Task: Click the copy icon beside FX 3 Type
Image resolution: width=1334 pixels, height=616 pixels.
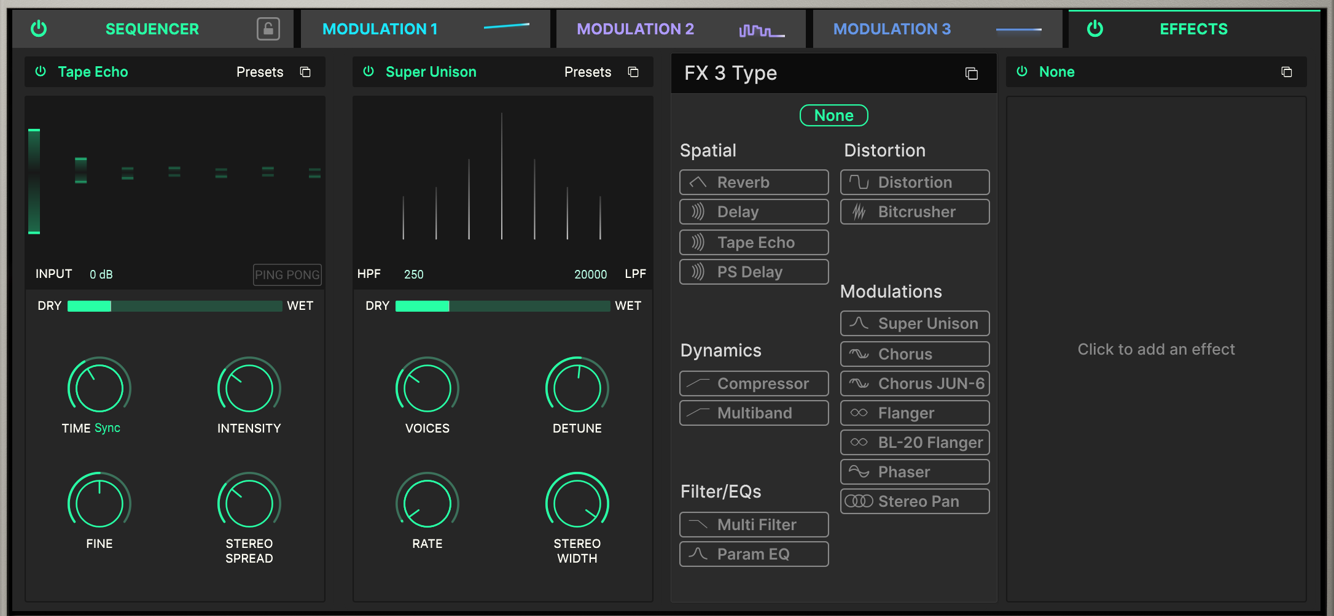Action: (971, 74)
